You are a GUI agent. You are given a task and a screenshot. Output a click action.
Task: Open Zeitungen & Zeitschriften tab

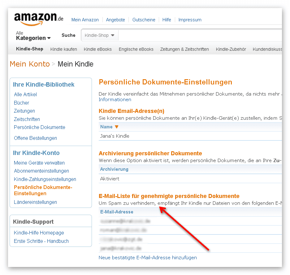point(184,49)
